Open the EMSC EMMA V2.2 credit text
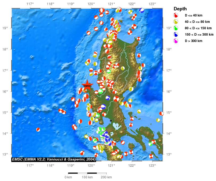The height and width of the screenshot is (181, 216). (x=54, y=159)
